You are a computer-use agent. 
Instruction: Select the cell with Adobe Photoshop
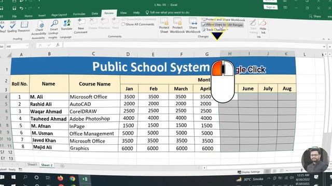93,118
